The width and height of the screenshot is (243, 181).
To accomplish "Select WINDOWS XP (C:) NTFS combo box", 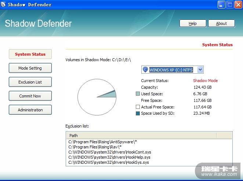I will [x=172, y=70].
